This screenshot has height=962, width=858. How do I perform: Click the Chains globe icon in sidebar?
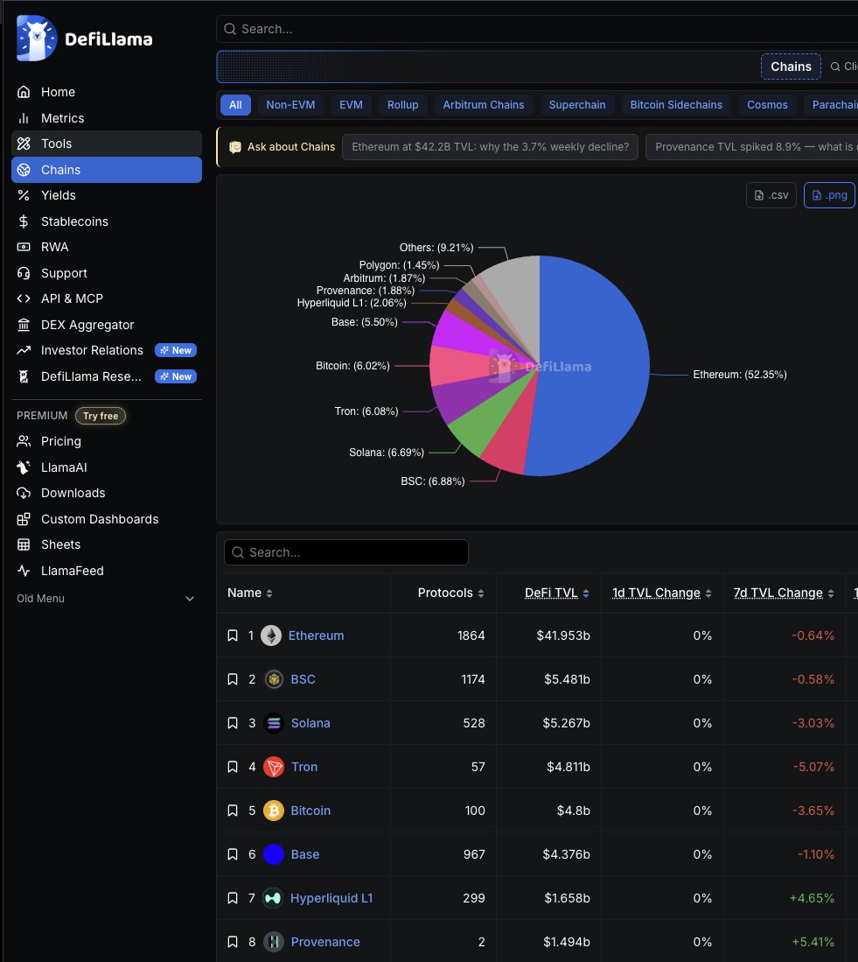point(24,170)
